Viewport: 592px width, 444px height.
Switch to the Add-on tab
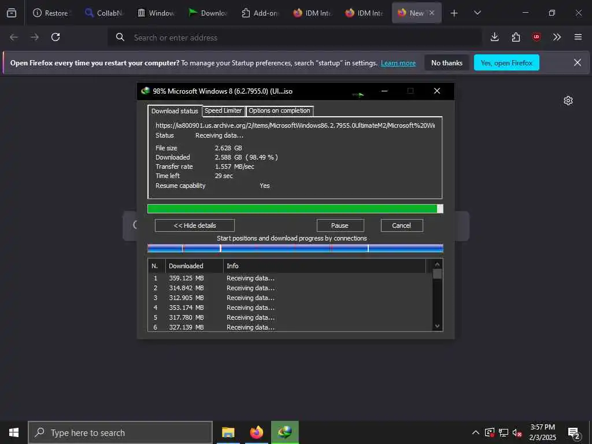coord(260,13)
